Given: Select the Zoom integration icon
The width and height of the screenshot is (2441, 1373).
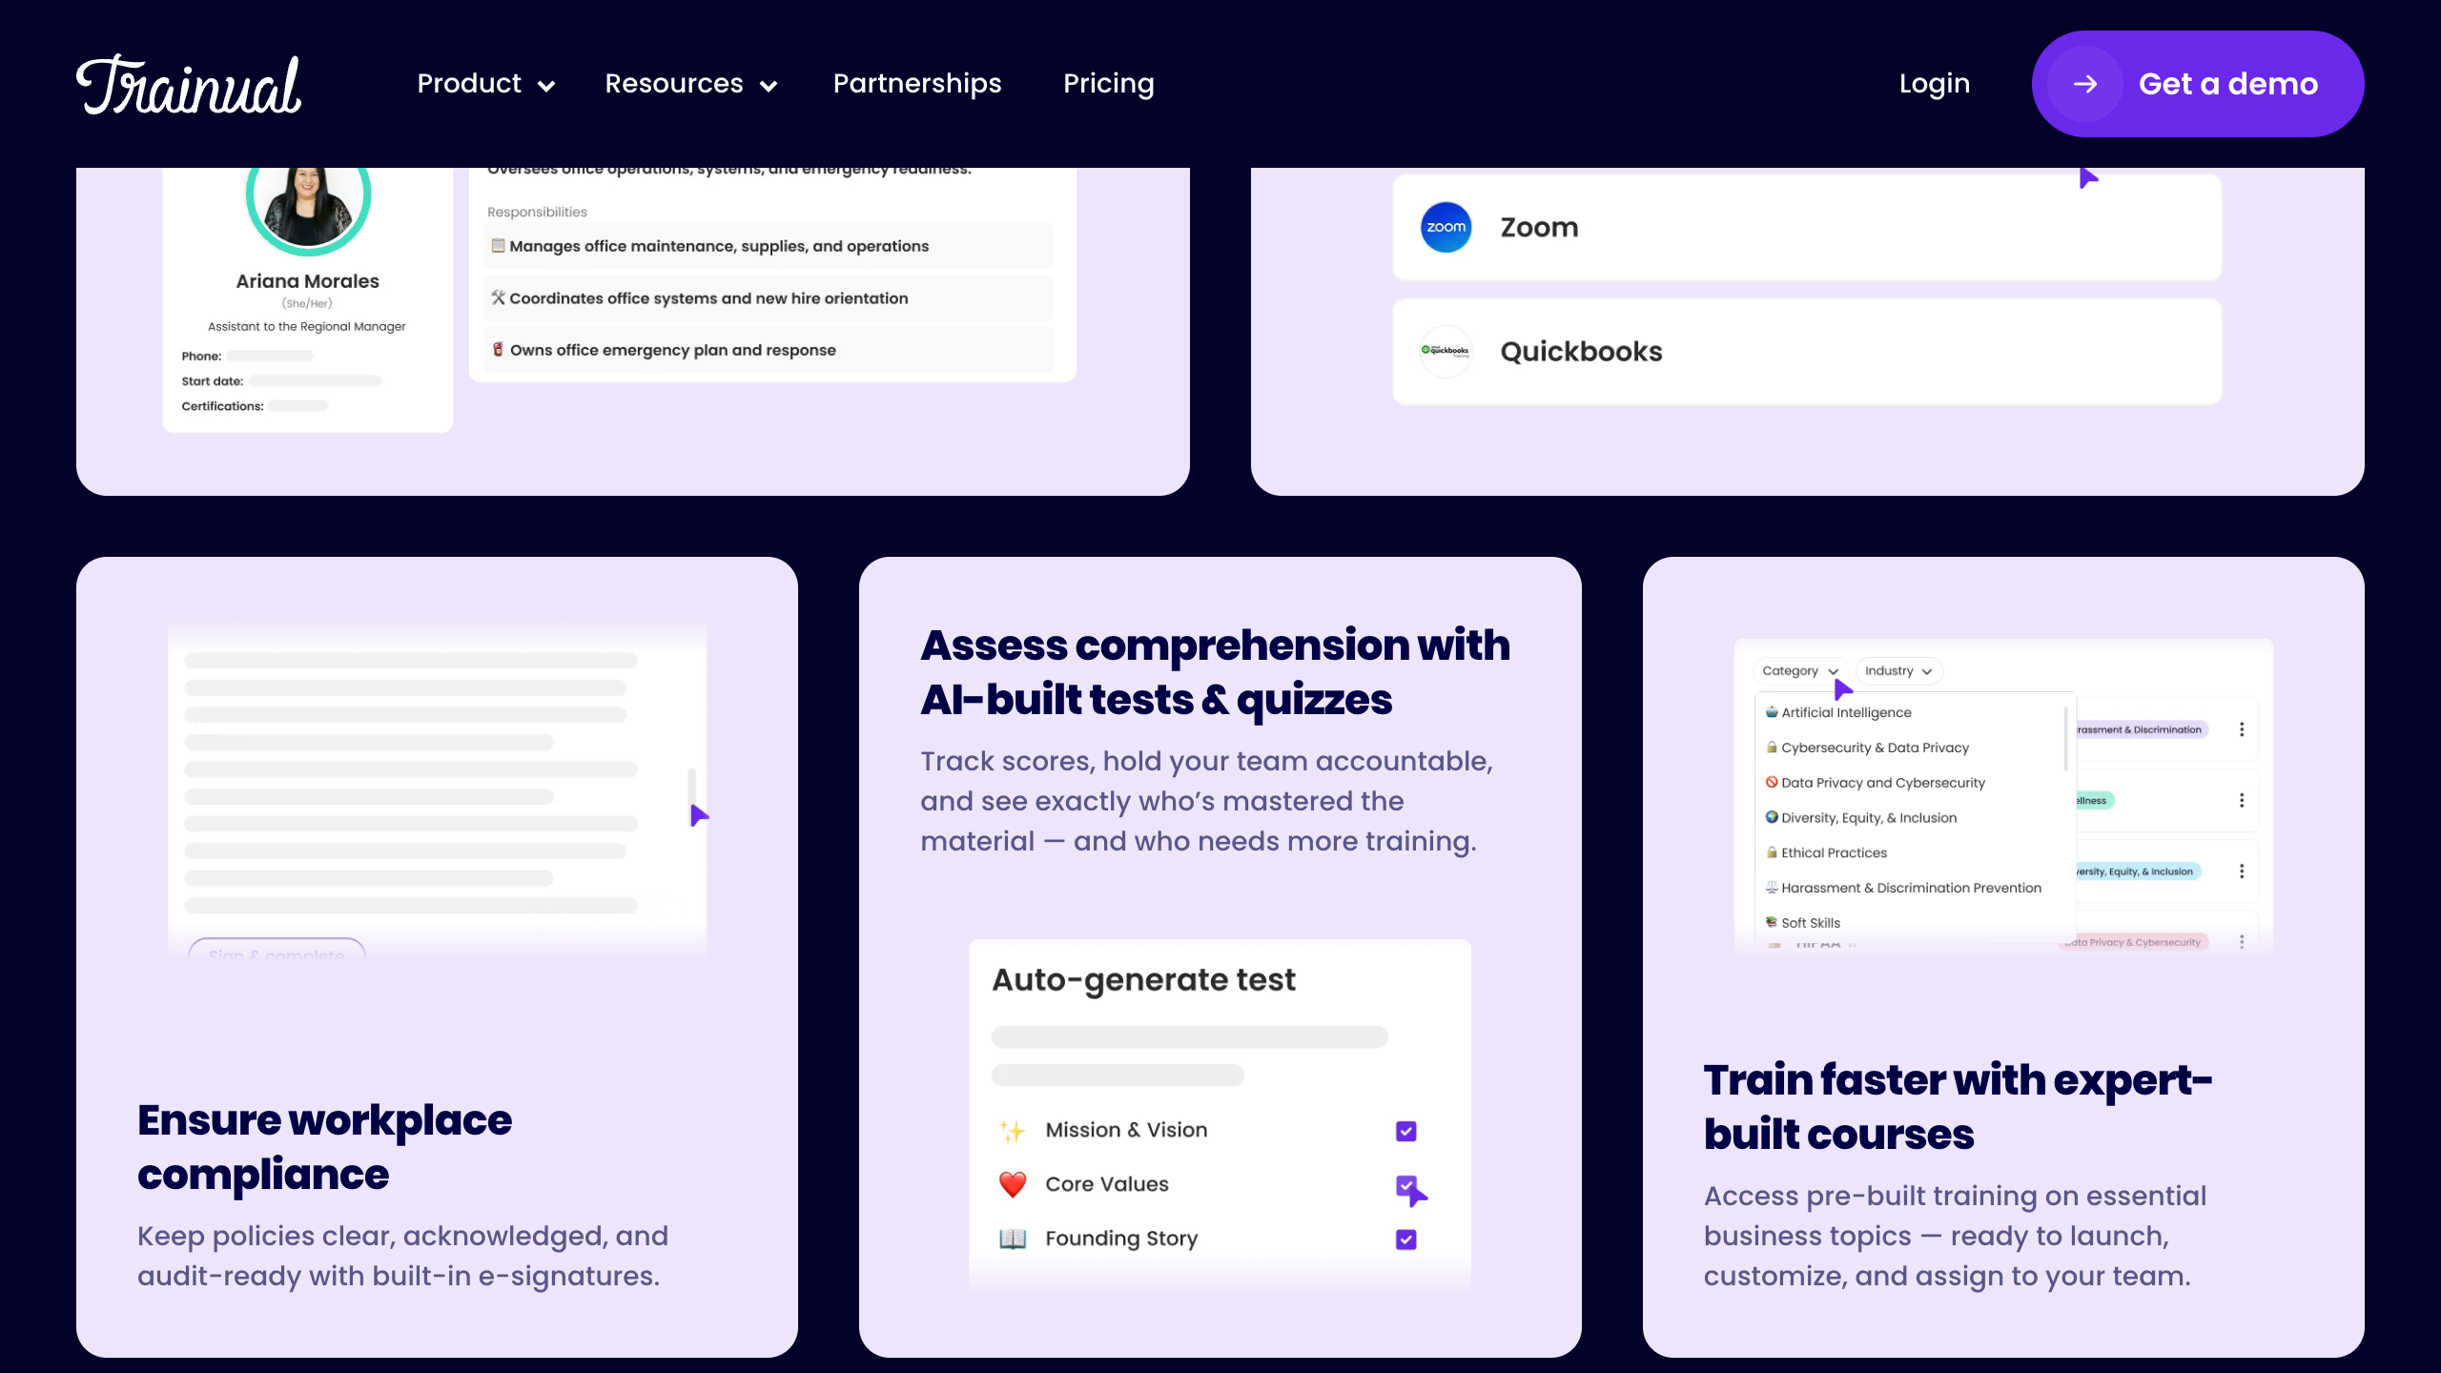Looking at the screenshot, I should point(1446,227).
